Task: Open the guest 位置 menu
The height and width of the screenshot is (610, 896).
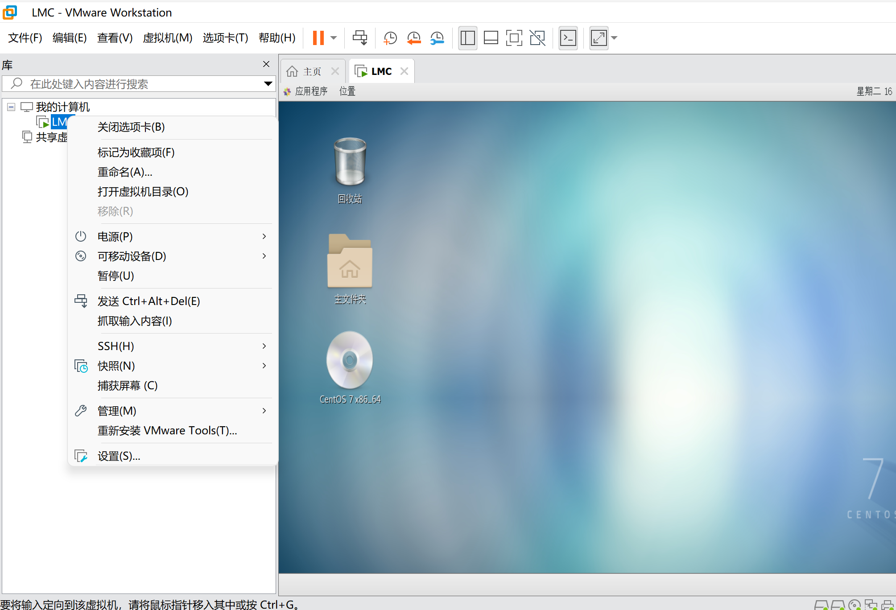Action: [x=347, y=91]
